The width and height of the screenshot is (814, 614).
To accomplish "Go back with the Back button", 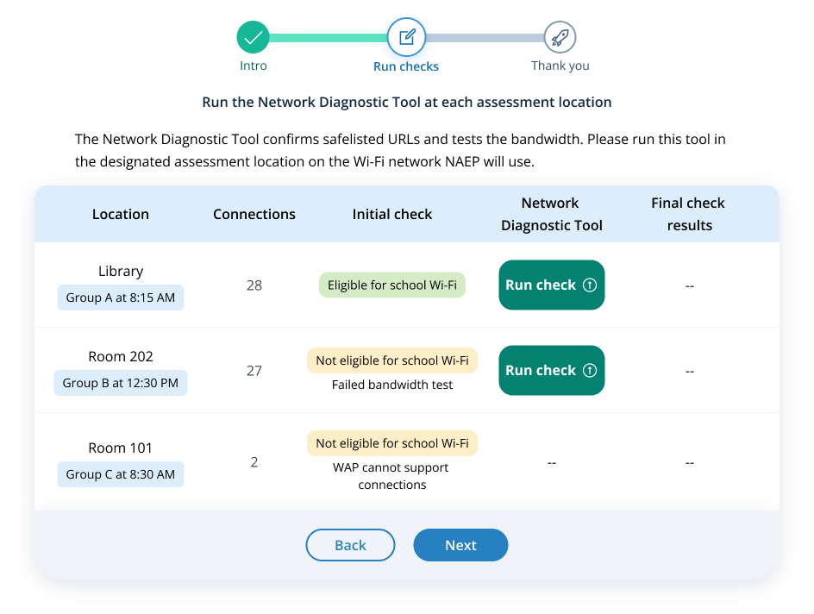I will coord(350,545).
